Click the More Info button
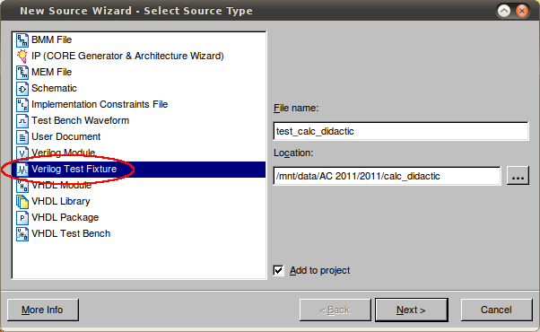 click(x=43, y=310)
